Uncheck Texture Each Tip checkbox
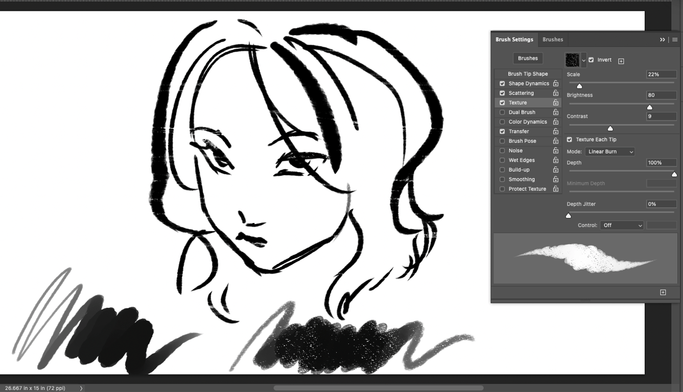683x392 pixels. (x=570, y=139)
